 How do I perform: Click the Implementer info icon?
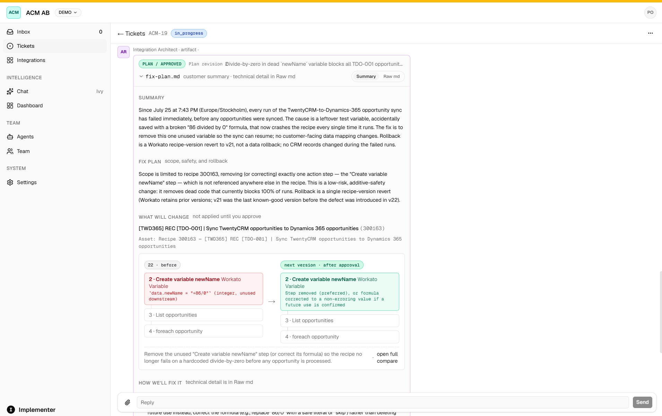pos(11,410)
